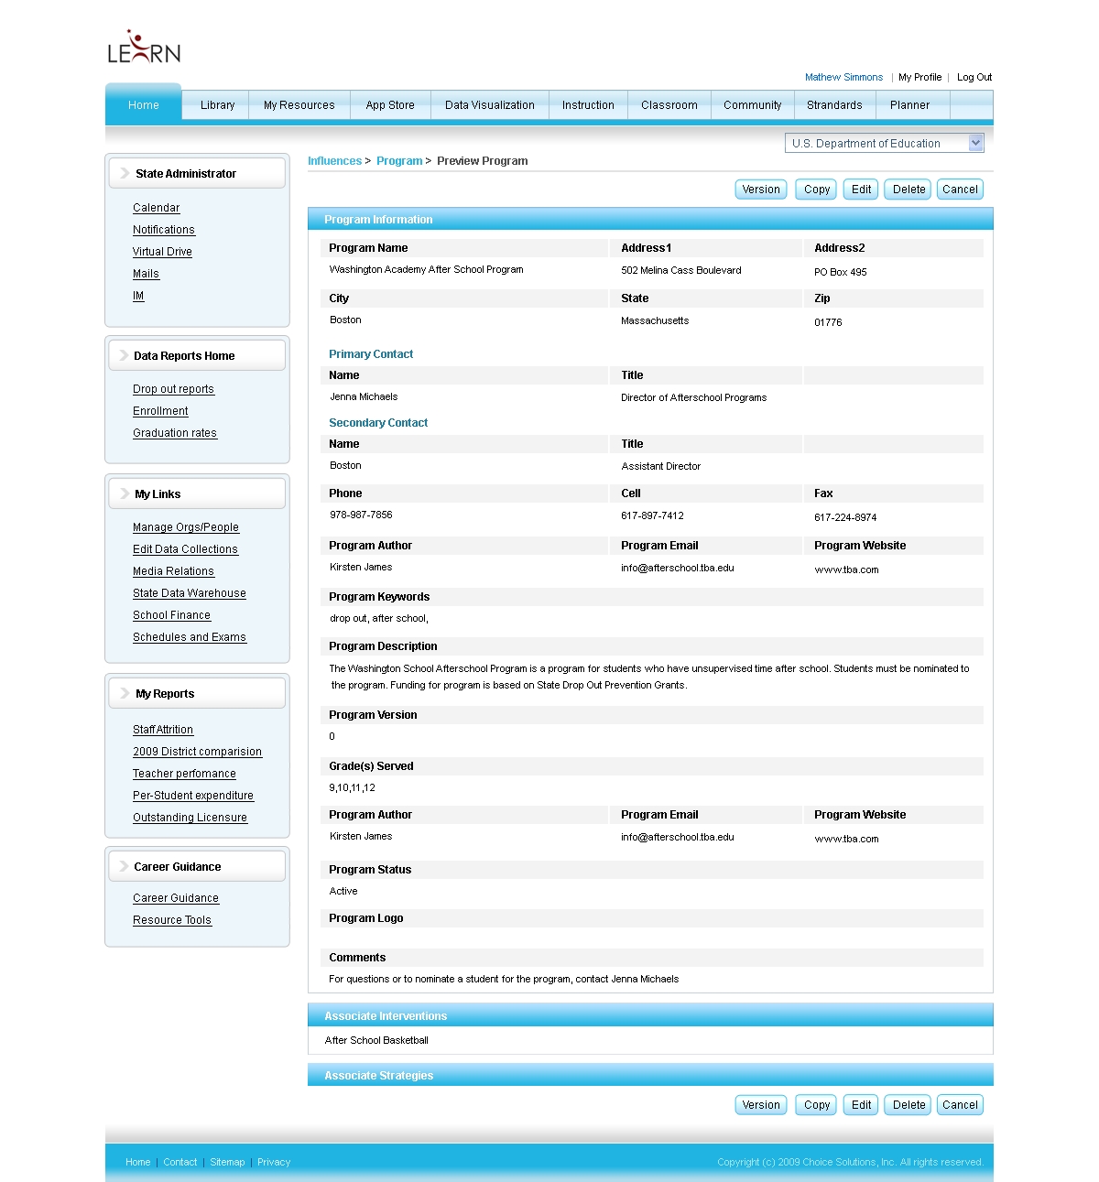The width and height of the screenshot is (1099, 1182).
Task: Open the App Store tab
Action: tap(390, 105)
